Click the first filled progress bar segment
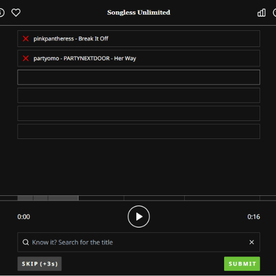Viewport: 276px width, 276px height. [25, 198]
